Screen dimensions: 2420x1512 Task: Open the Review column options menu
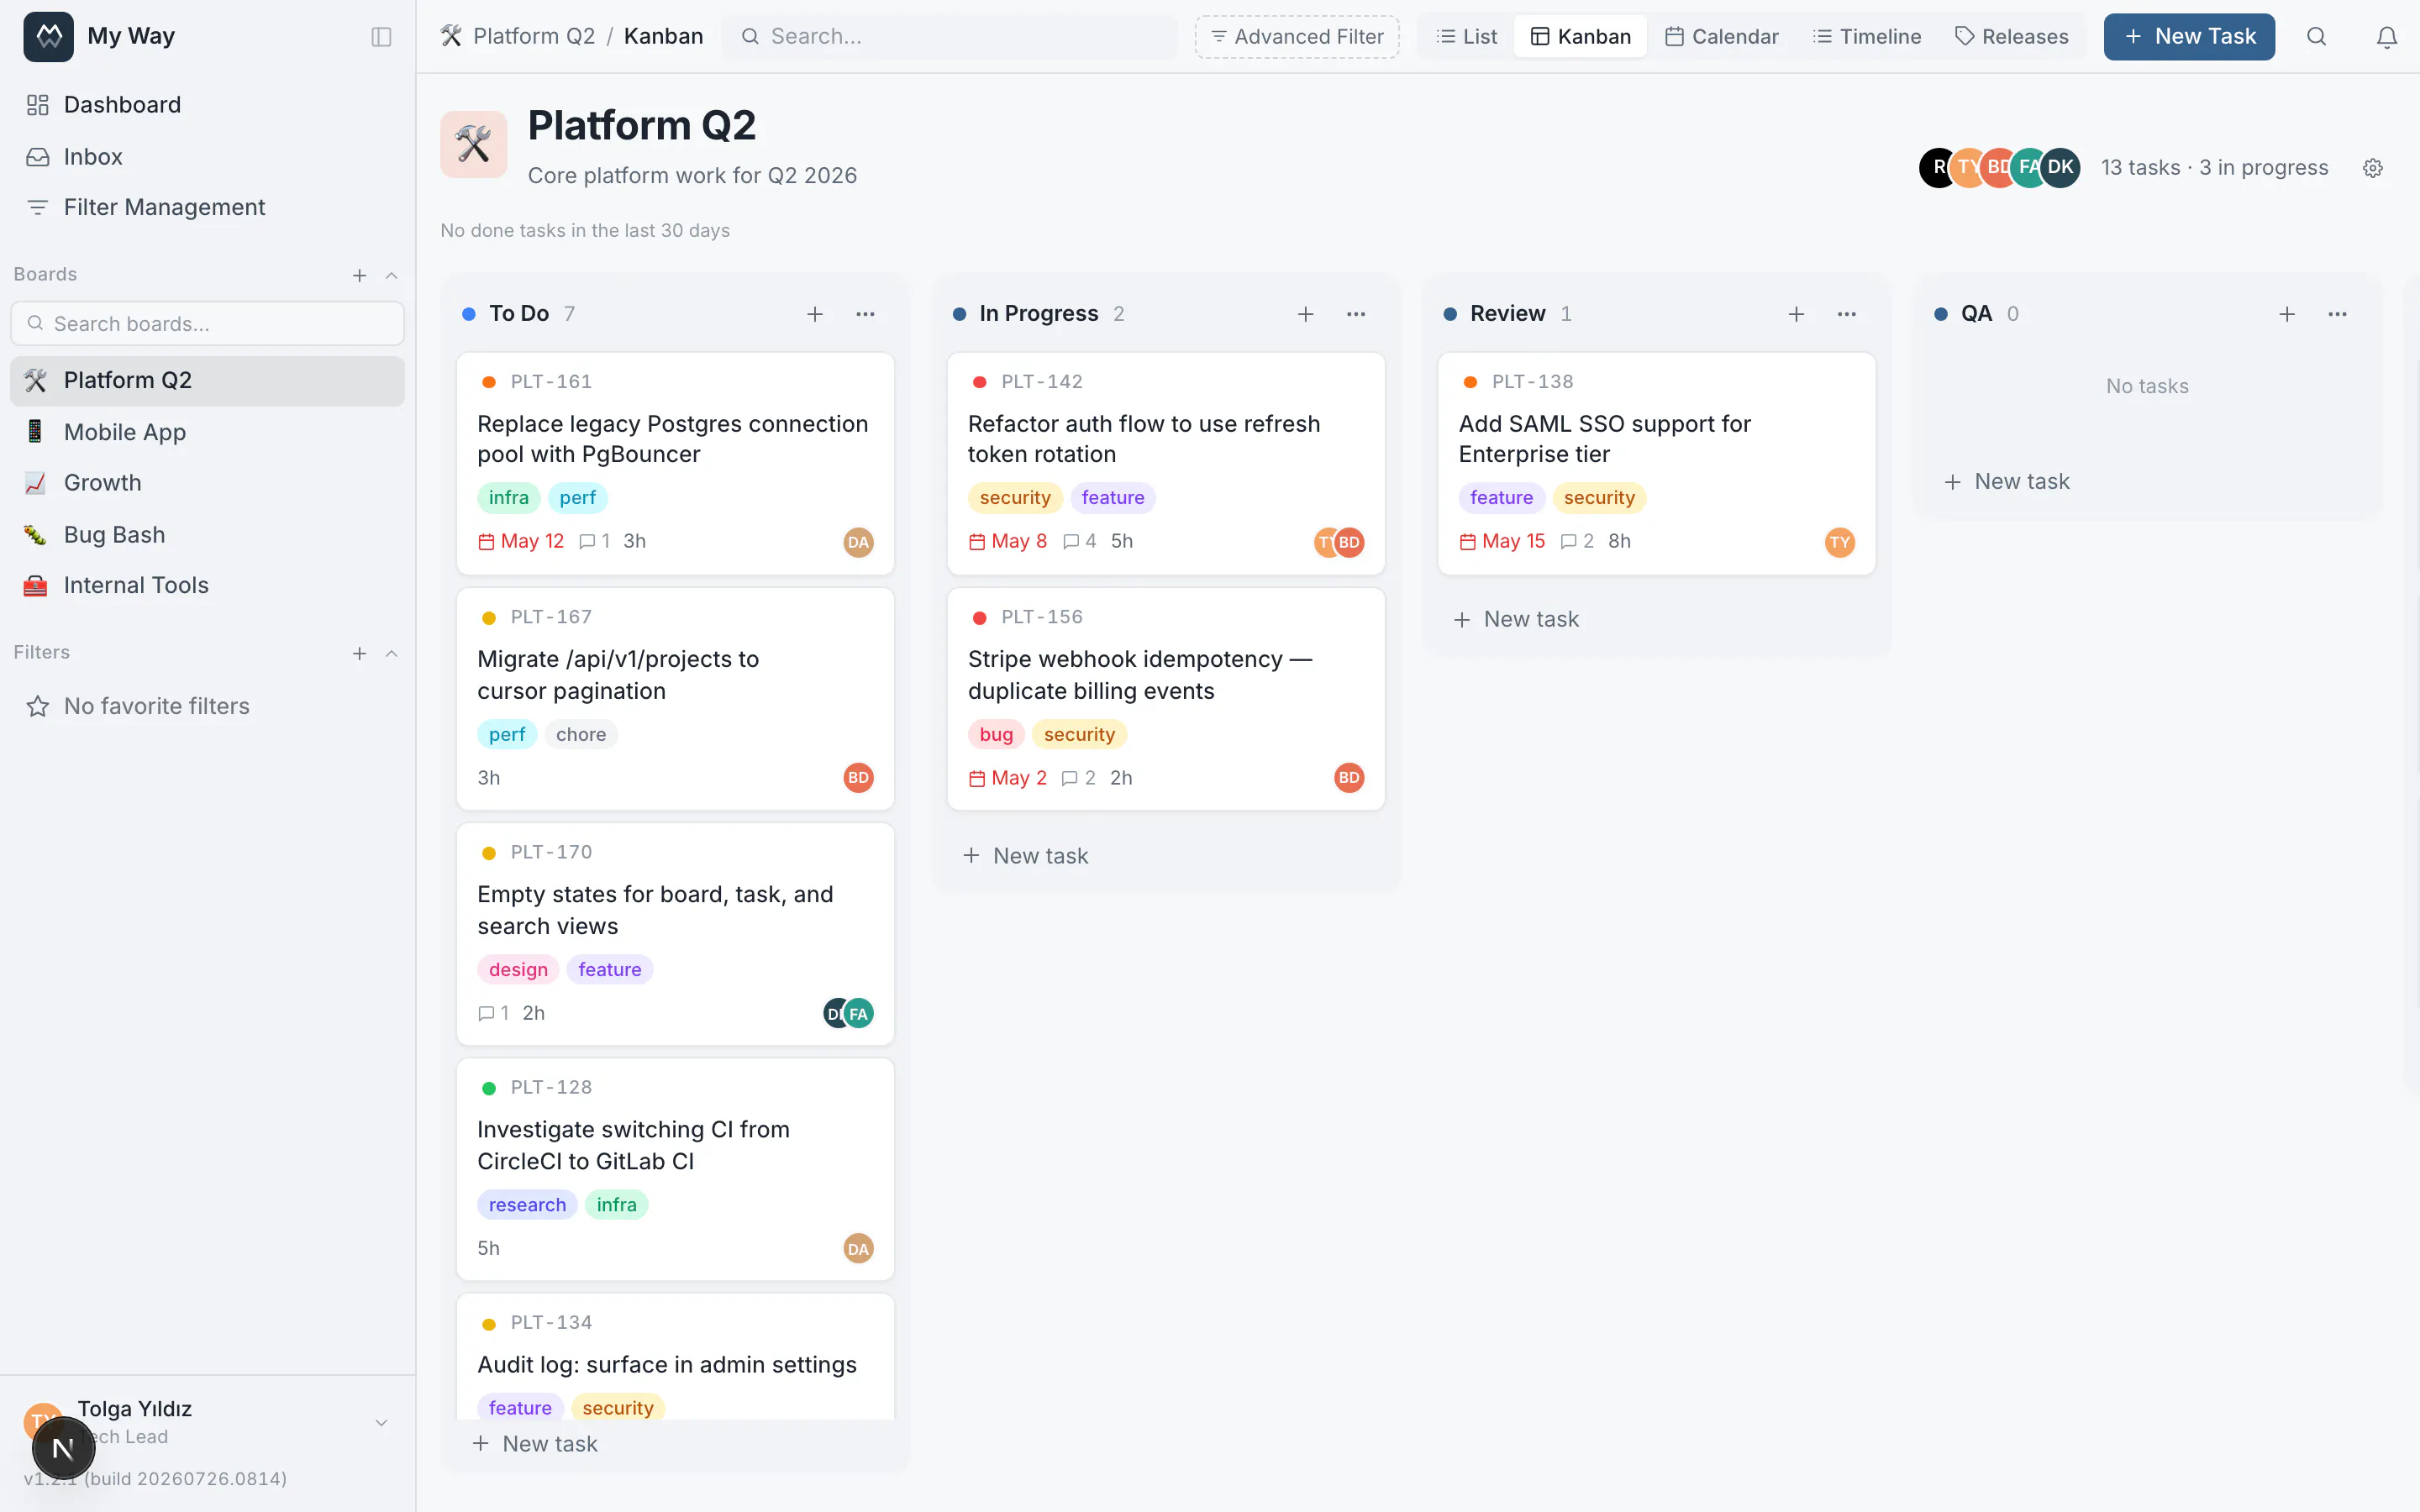[1846, 314]
